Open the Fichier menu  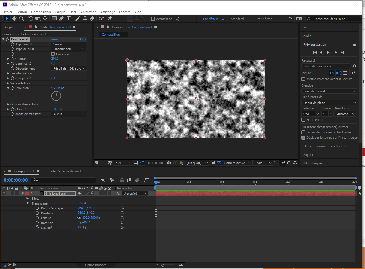pos(7,12)
